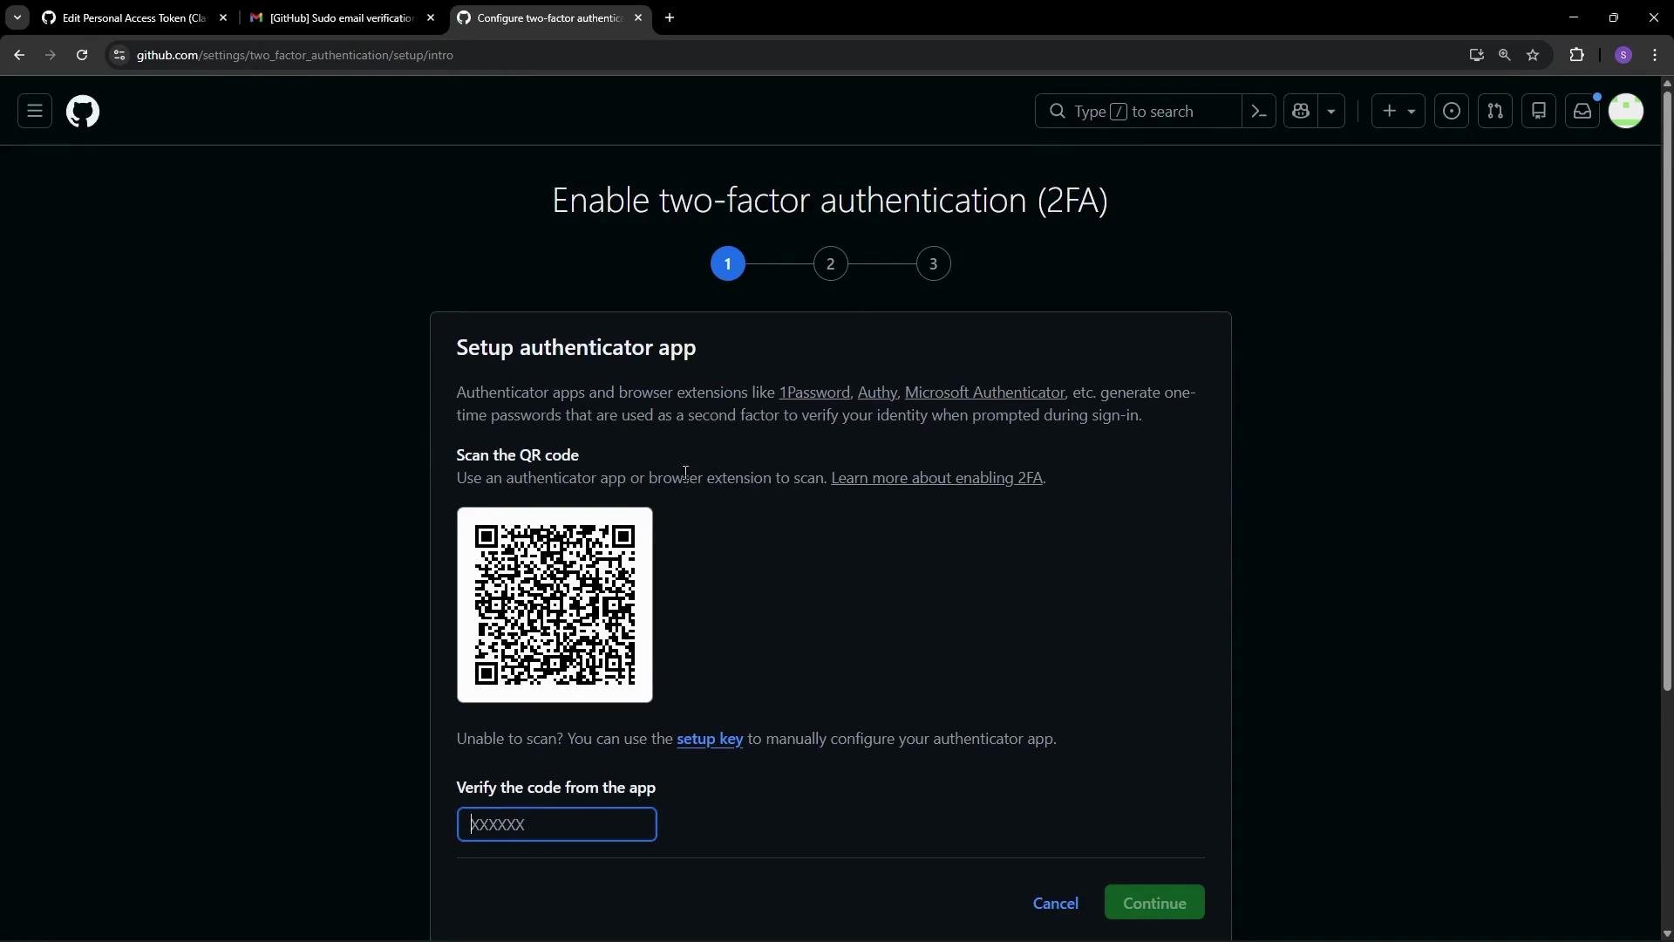
Task: Click the install app icon in address bar
Action: [1476, 55]
